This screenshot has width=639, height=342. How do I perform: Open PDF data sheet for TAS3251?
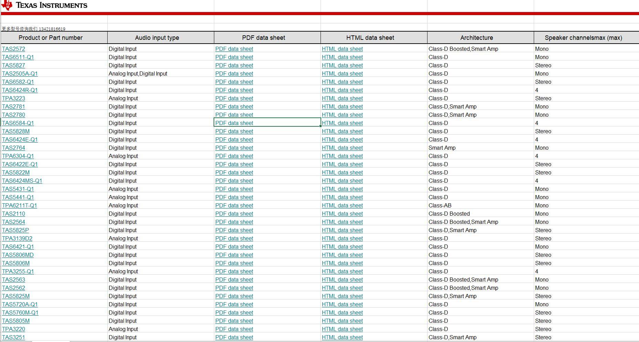tap(234, 338)
